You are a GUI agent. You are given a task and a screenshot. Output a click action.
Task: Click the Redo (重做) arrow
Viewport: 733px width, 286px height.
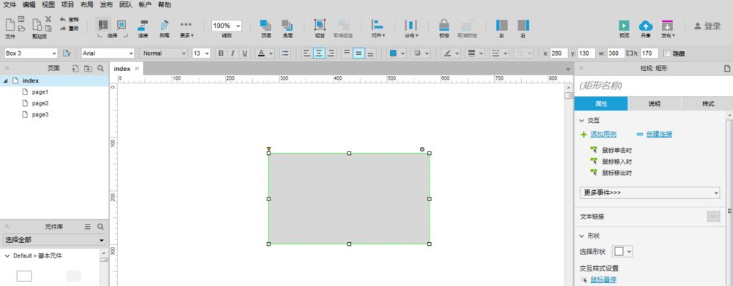[x=63, y=29]
